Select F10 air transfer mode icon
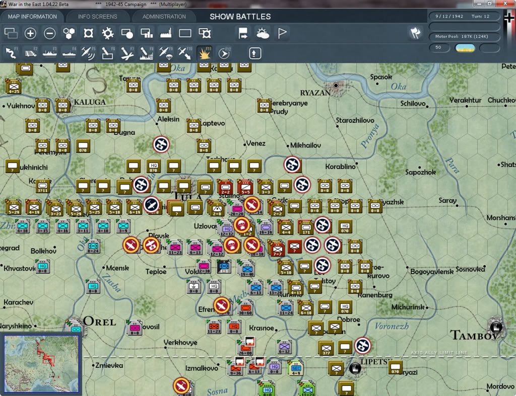 [185, 53]
